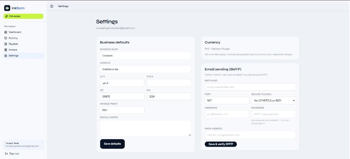
Task: Click inside the Default Notes textarea
Action: pos(145,128)
